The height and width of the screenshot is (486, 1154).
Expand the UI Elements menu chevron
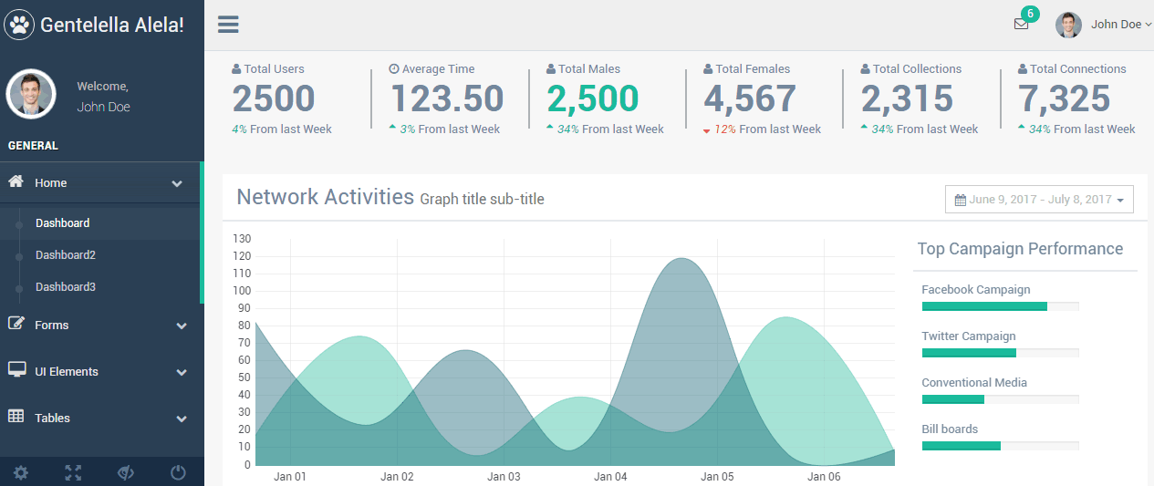coord(181,372)
